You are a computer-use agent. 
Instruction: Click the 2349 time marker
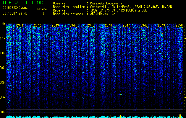click(x=161, y=25)
